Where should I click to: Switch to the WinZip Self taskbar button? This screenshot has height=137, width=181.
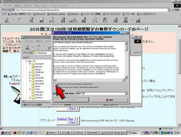(x=120, y=133)
